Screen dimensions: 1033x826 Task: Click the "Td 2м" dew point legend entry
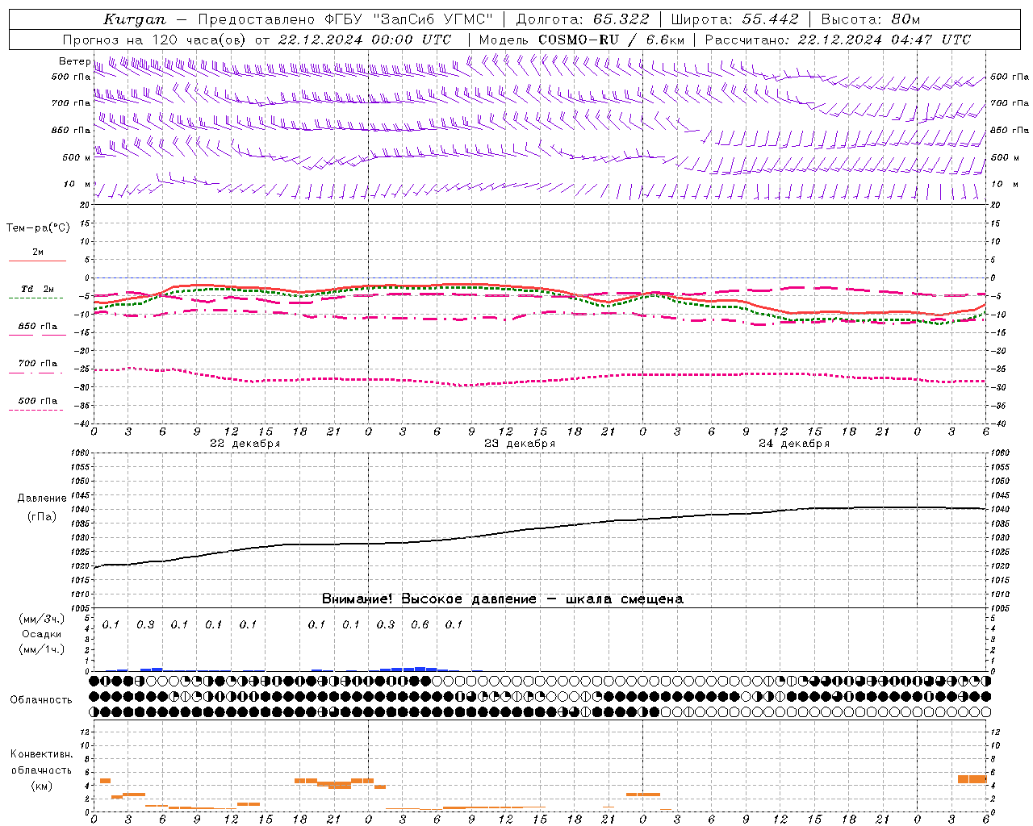point(38,289)
